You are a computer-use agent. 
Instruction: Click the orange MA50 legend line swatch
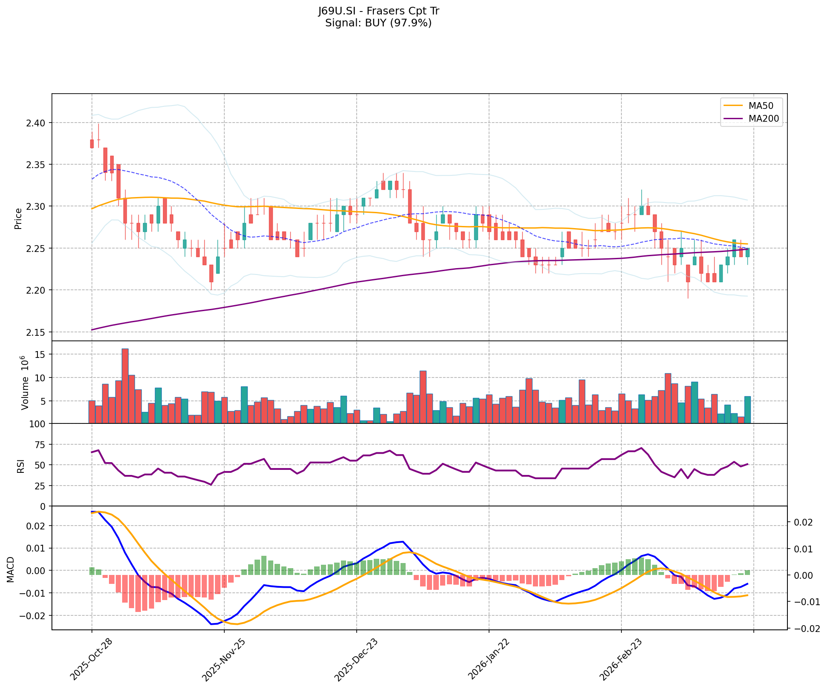(x=733, y=105)
